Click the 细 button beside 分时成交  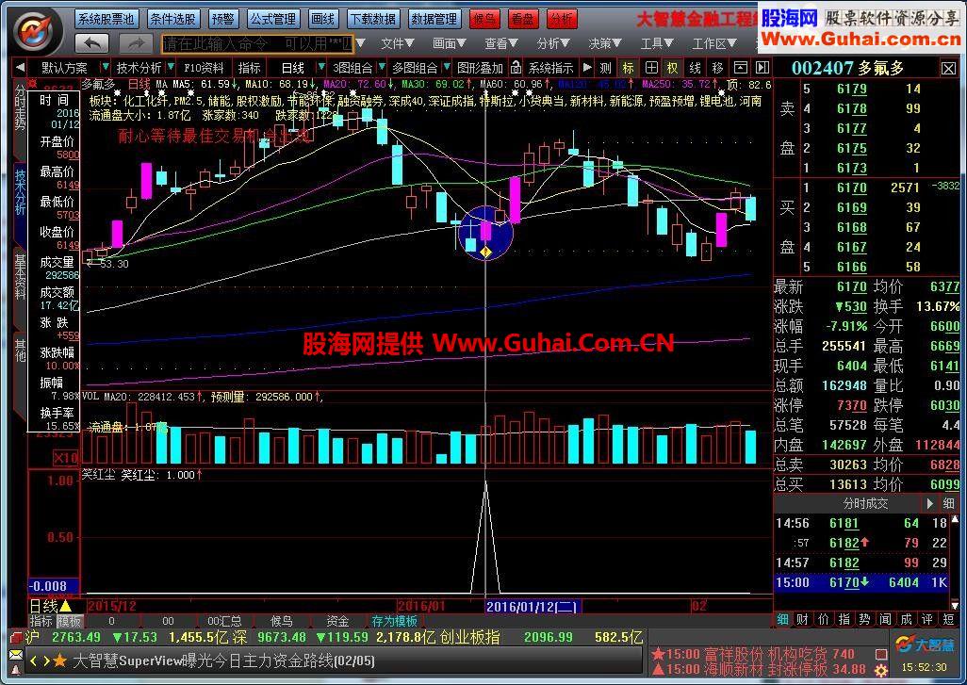click(948, 503)
